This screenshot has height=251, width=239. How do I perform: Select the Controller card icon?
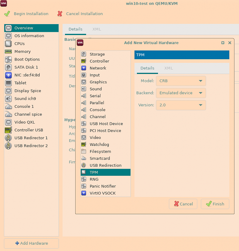click(x=84, y=61)
